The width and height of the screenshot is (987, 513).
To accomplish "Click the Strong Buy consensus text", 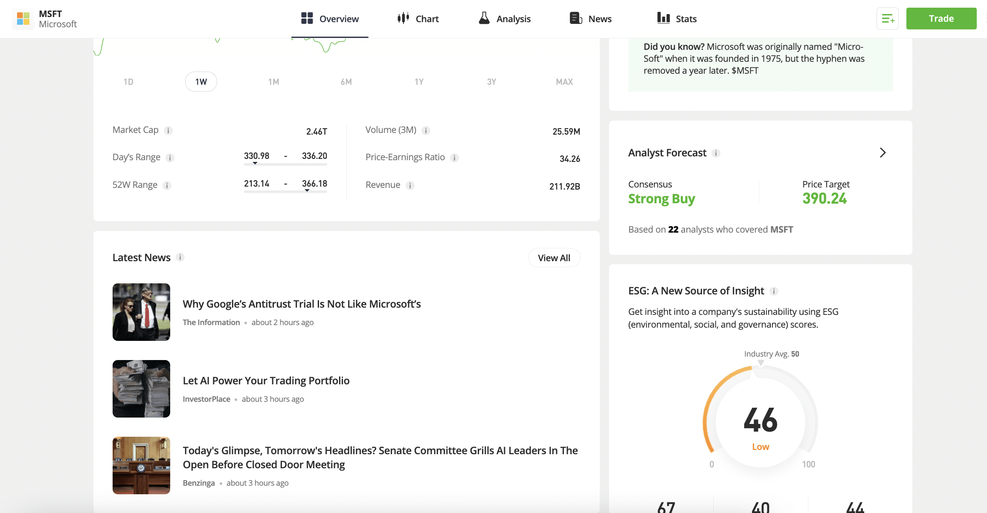I will pos(662,199).
